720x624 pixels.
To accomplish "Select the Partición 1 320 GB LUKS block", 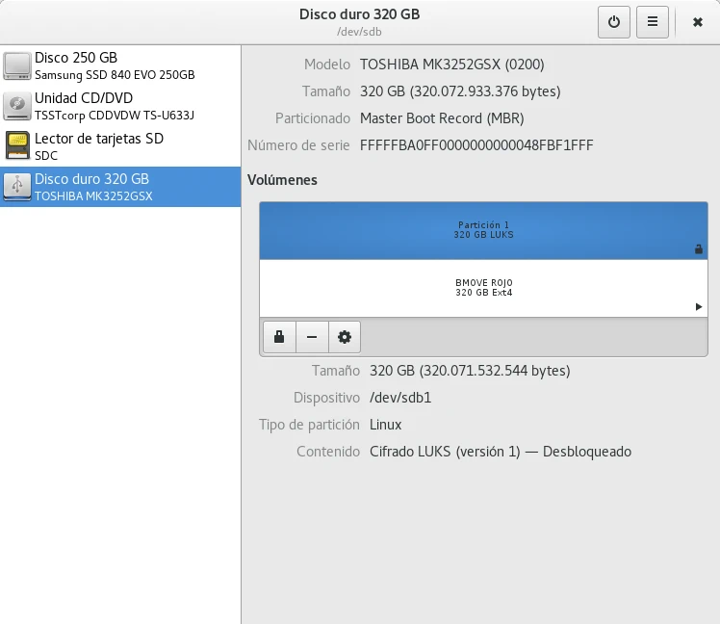I will click(483, 230).
